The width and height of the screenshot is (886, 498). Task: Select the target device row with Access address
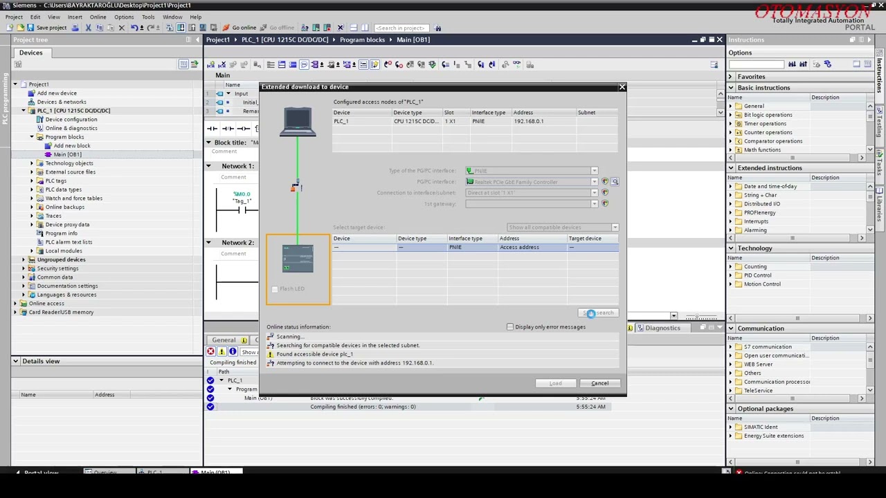click(x=475, y=247)
